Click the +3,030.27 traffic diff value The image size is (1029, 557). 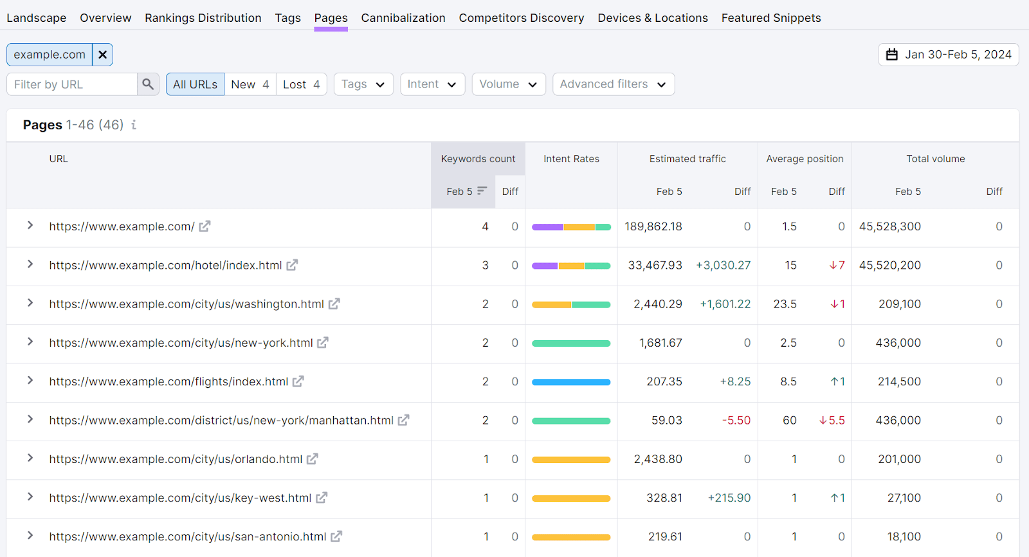click(x=724, y=265)
